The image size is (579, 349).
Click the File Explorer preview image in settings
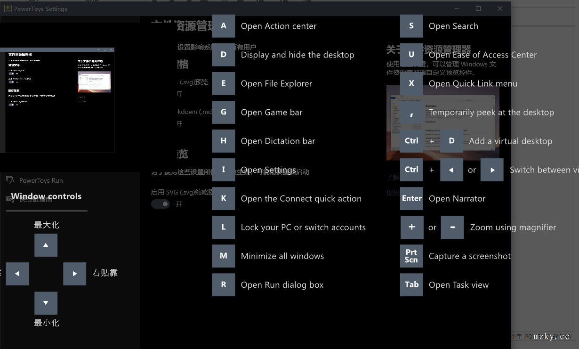442,122
